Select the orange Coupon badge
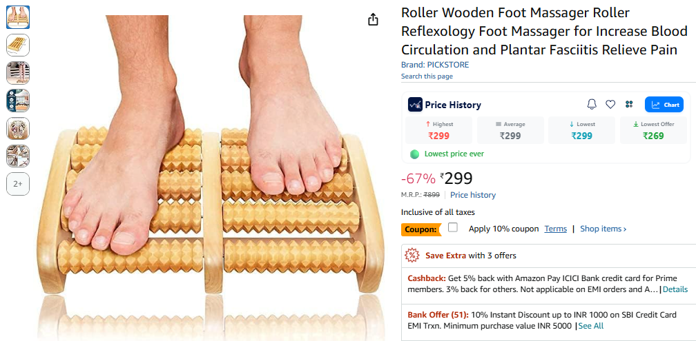This screenshot has height=341, width=696. pos(420,229)
